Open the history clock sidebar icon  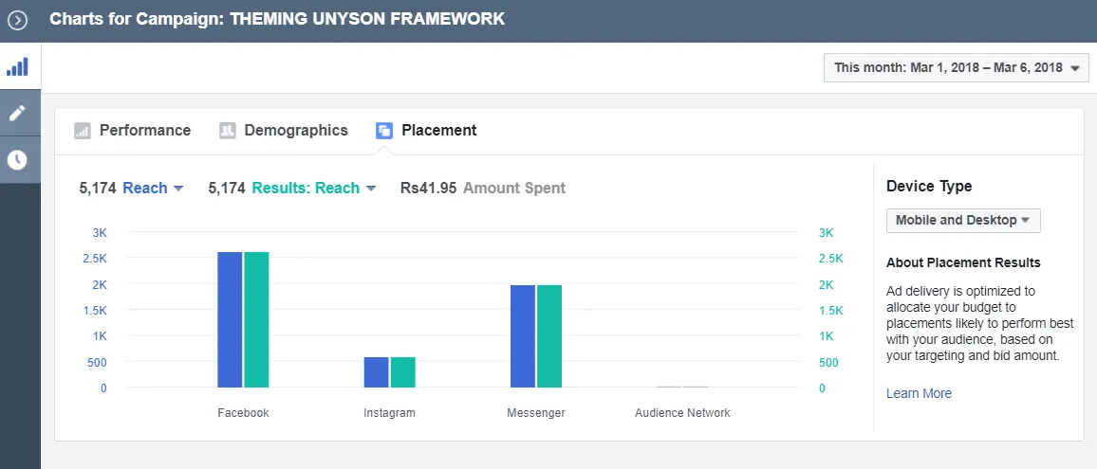(17, 160)
